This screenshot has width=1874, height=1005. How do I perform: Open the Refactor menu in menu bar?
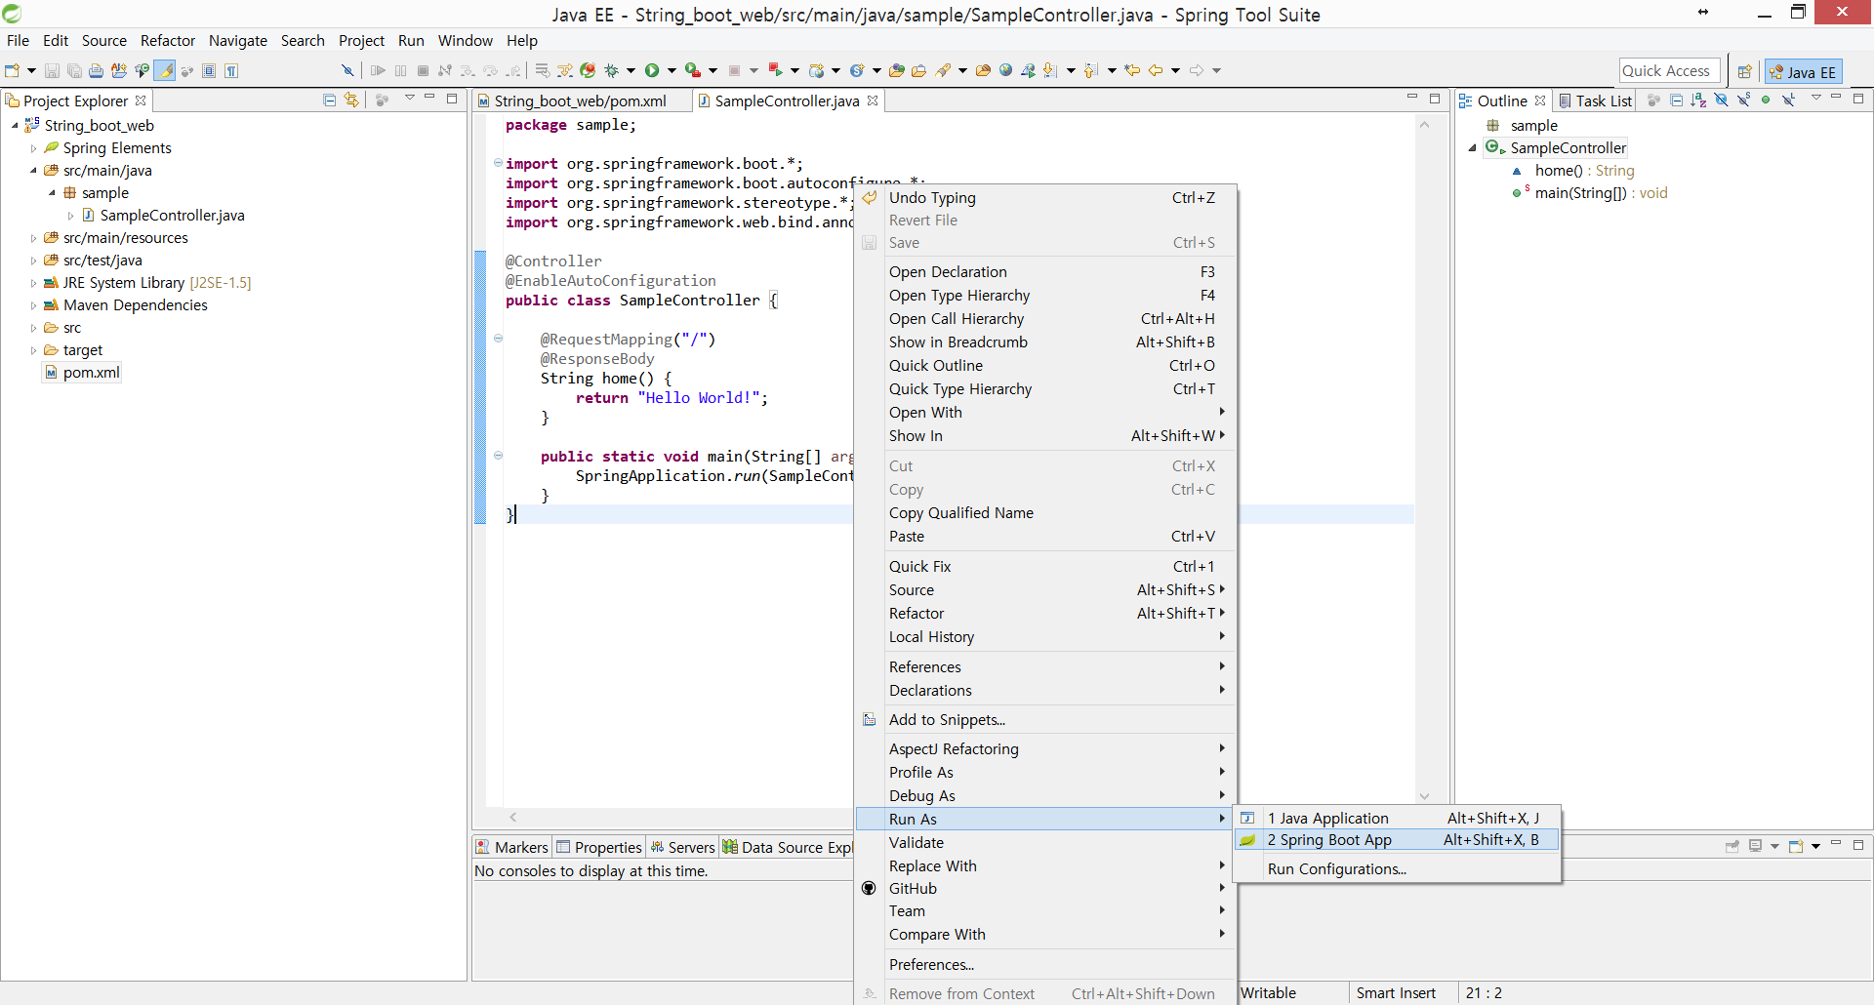[168, 40]
